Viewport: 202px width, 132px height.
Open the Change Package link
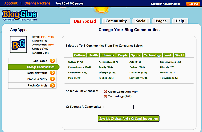pyautogui.click(x=37, y=3)
